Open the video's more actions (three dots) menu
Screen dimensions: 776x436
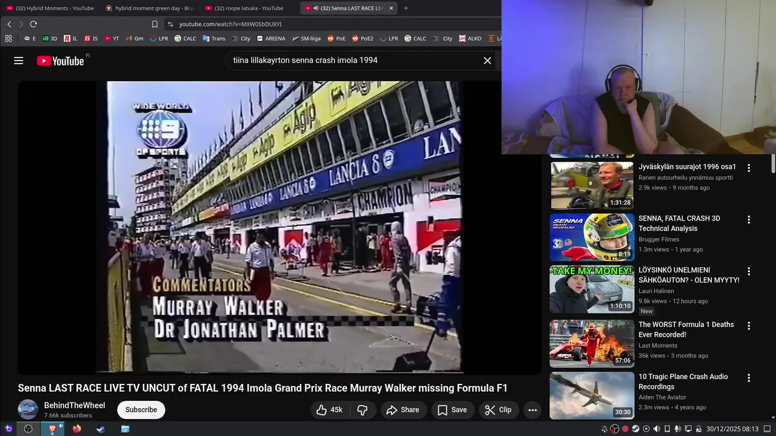[x=532, y=410]
